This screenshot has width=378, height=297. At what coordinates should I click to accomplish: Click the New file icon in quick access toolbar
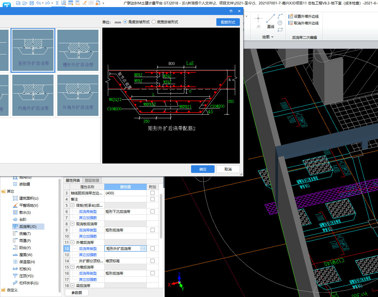pyautogui.click(x=18, y=3)
